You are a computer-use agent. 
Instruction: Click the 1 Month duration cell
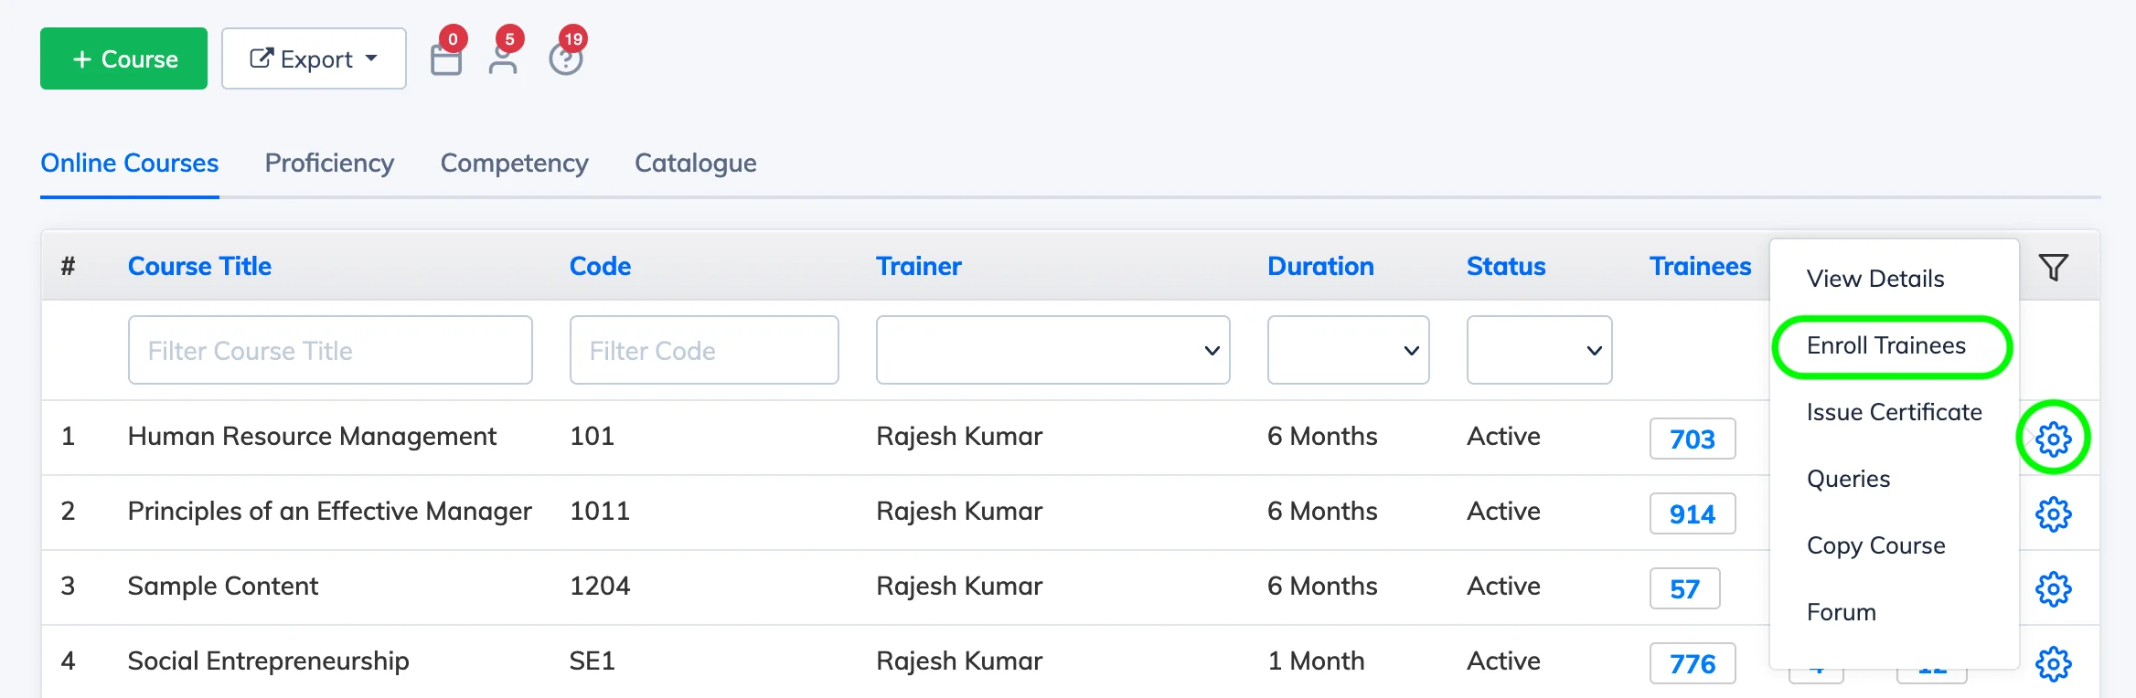tap(1316, 661)
